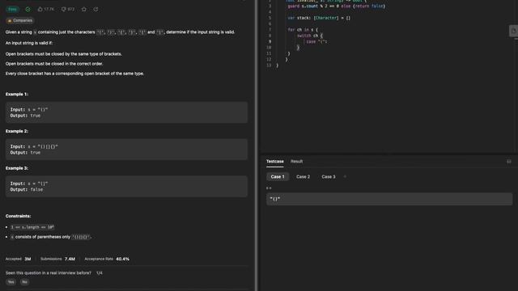The height and width of the screenshot is (291, 518).
Task: Click line number 9 in gutter
Action: tap(270, 41)
